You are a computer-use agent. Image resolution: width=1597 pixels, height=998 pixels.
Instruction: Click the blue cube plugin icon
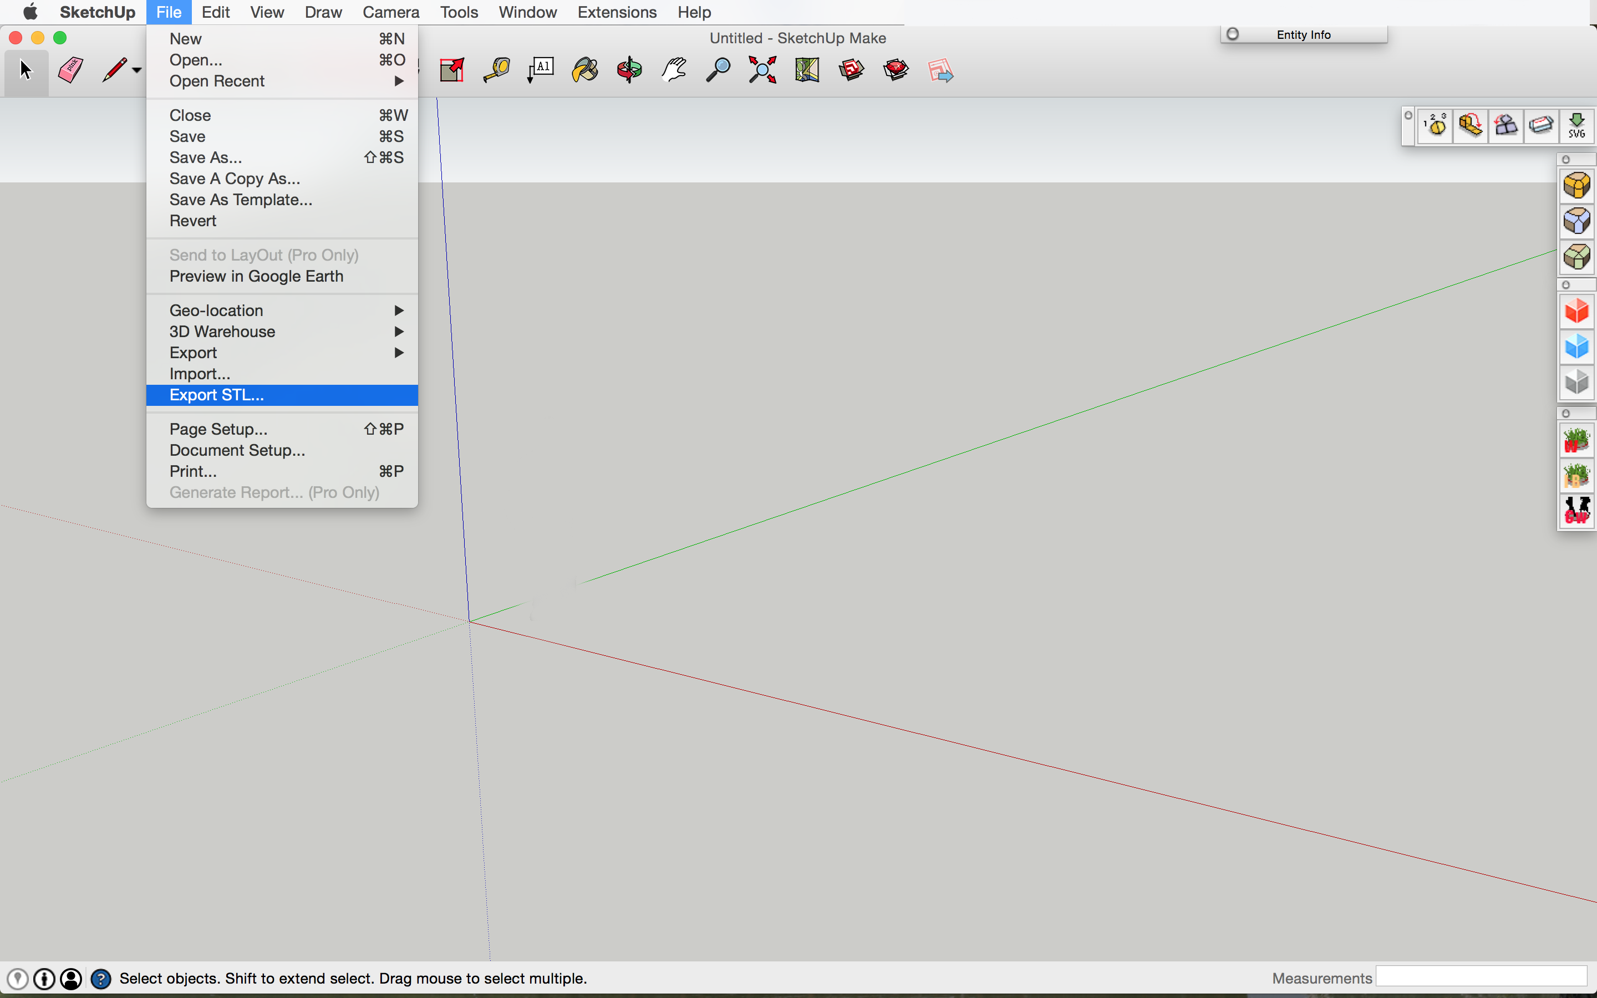click(x=1576, y=347)
